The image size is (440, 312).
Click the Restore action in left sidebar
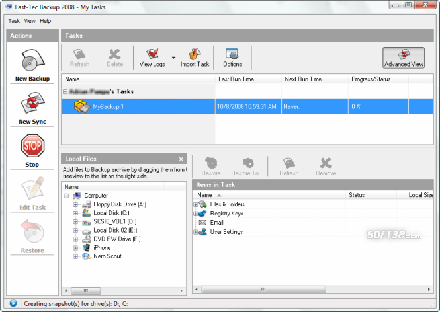(x=32, y=237)
